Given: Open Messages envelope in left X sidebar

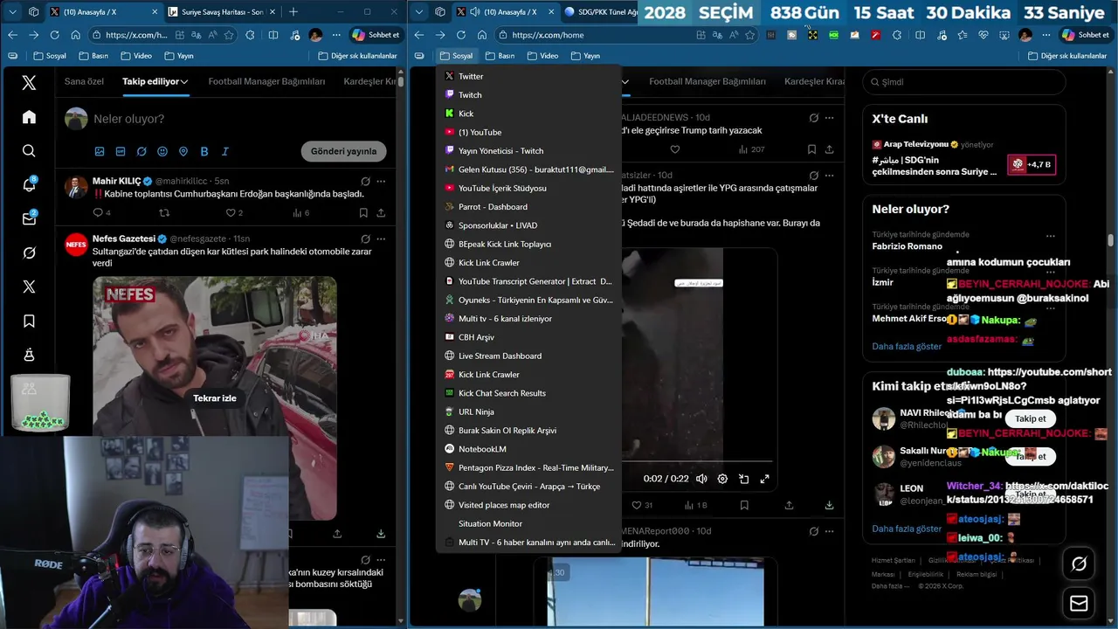Looking at the screenshot, I should [29, 218].
